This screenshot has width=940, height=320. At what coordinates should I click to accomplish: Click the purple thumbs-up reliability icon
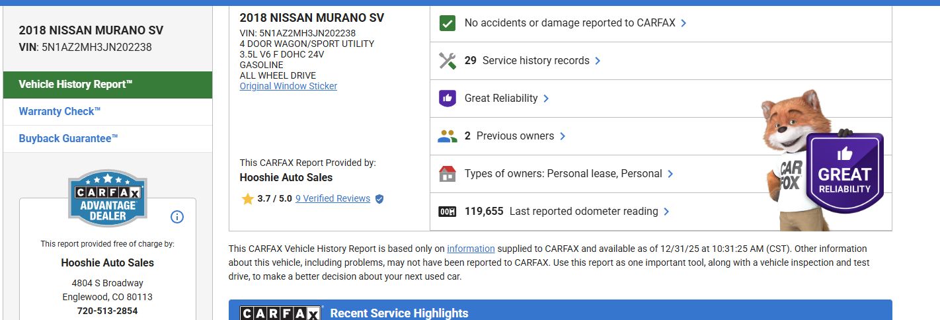448,99
